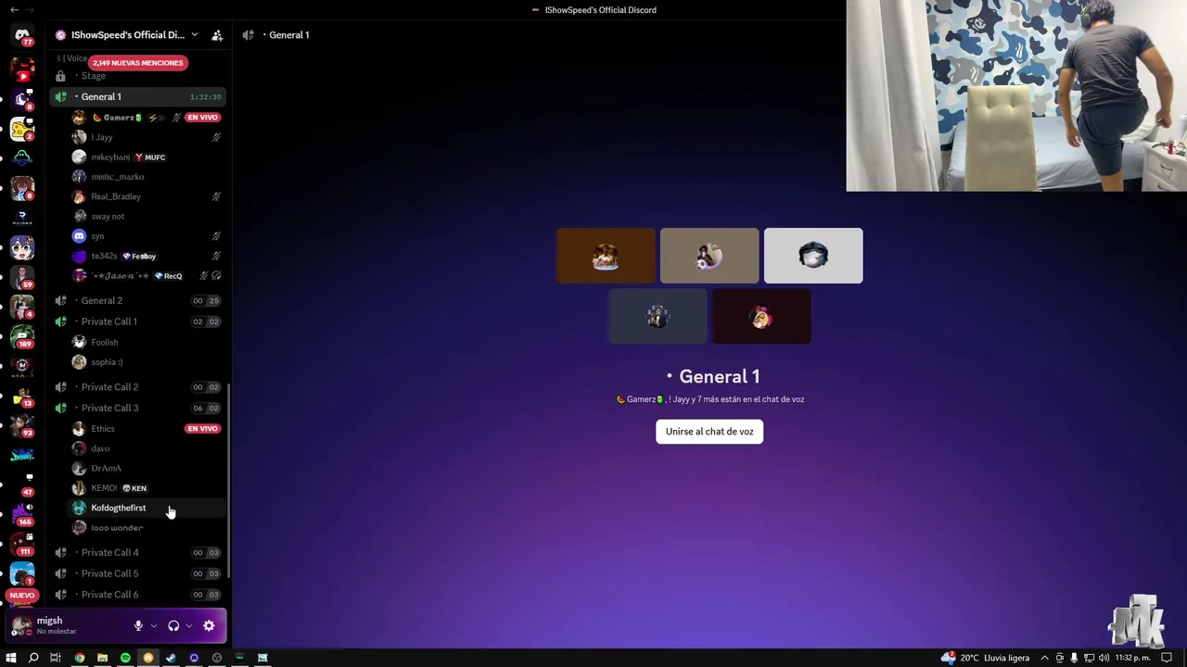Toggle headphones deafen in user panel
The height and width of the screenshot is (667, 1187).
(173, 626)
